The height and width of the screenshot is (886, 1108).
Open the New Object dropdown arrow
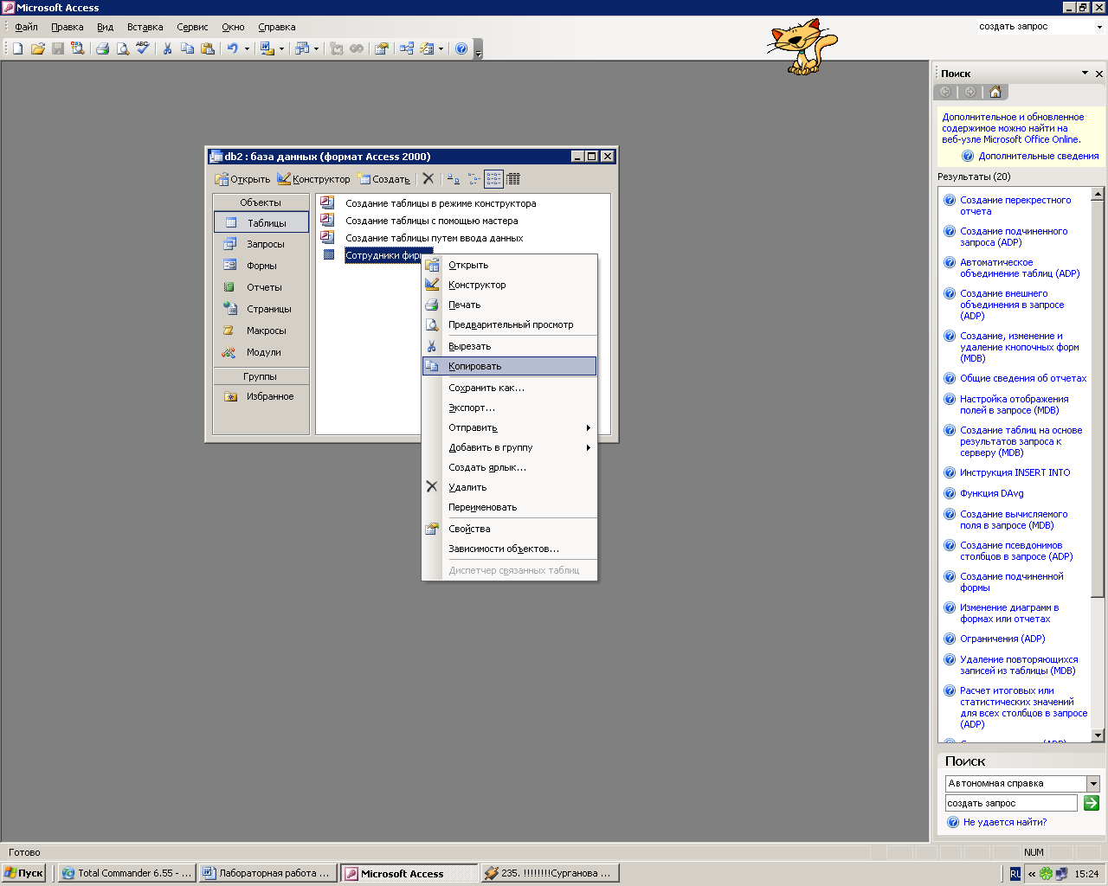point(441,48)
